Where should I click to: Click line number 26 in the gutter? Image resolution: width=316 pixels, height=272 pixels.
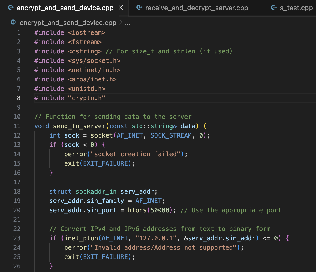click(17, 266)
